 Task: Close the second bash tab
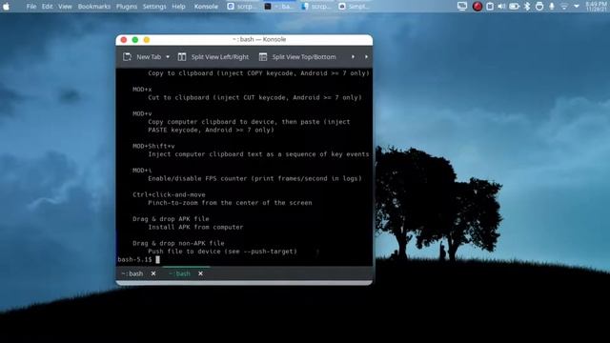pyautogui.click(x=200, y=273)
